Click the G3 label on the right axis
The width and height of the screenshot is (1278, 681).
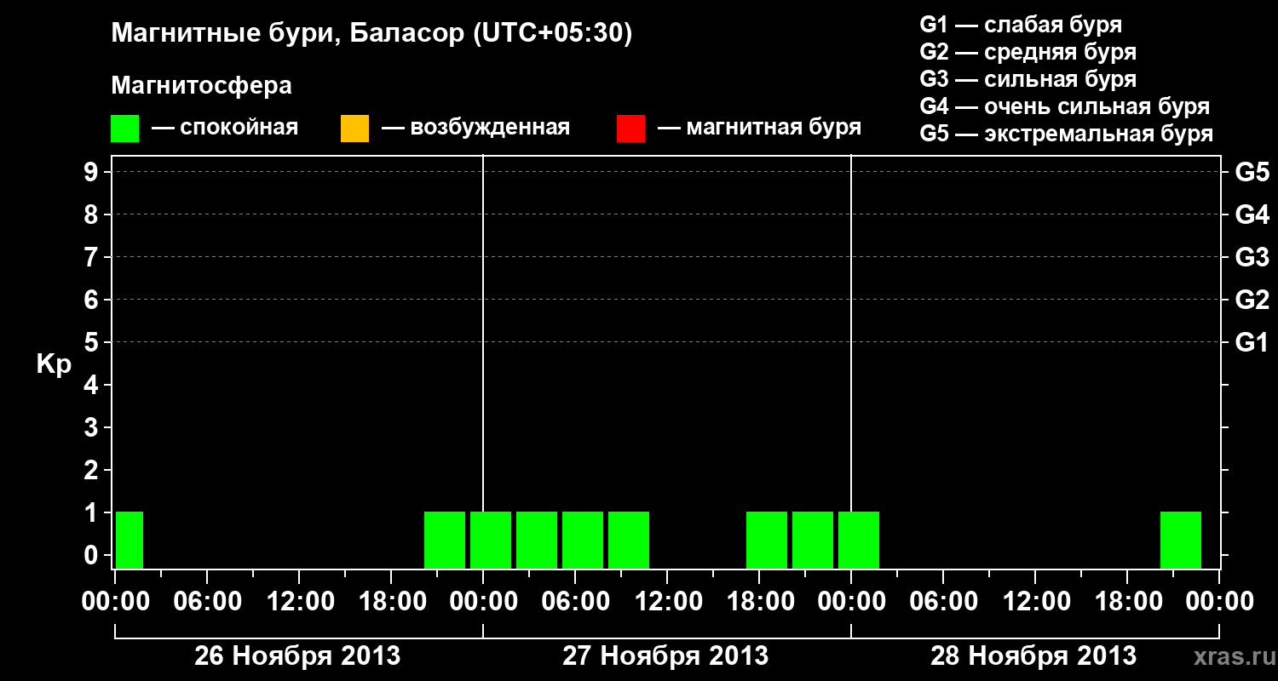1252,257
